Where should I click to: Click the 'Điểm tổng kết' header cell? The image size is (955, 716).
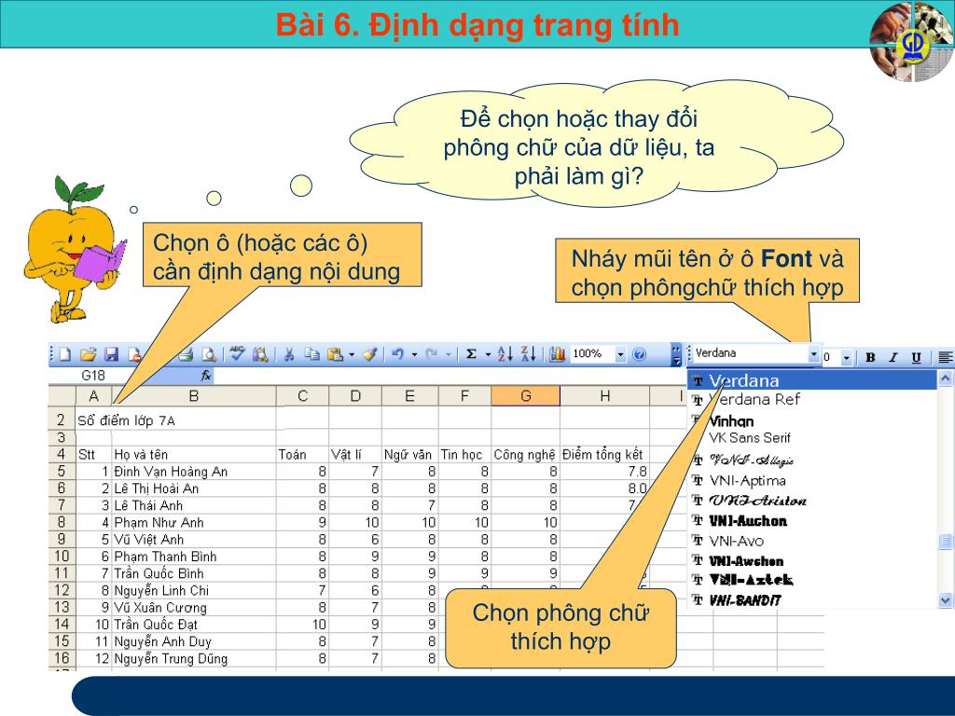(x=604, y=454)
